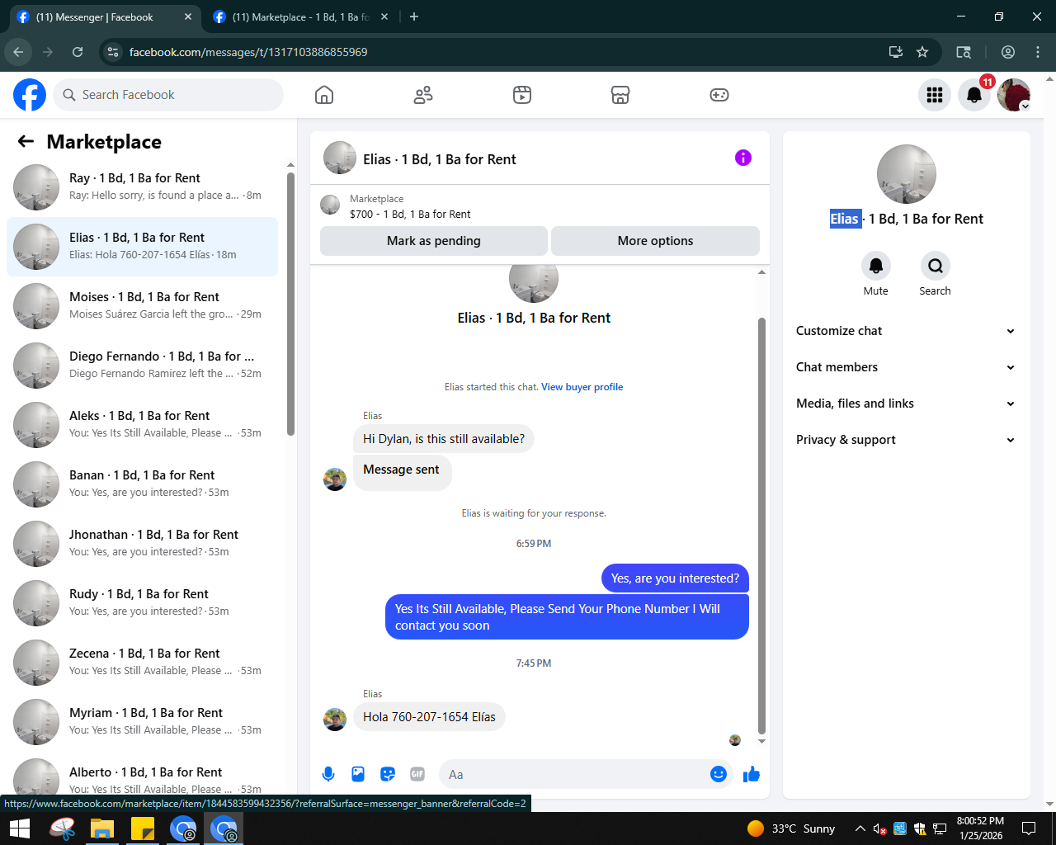Screen dimensions: 1056x845
Task: Select the Elias conversation in the list
Action: coord(142,247)
